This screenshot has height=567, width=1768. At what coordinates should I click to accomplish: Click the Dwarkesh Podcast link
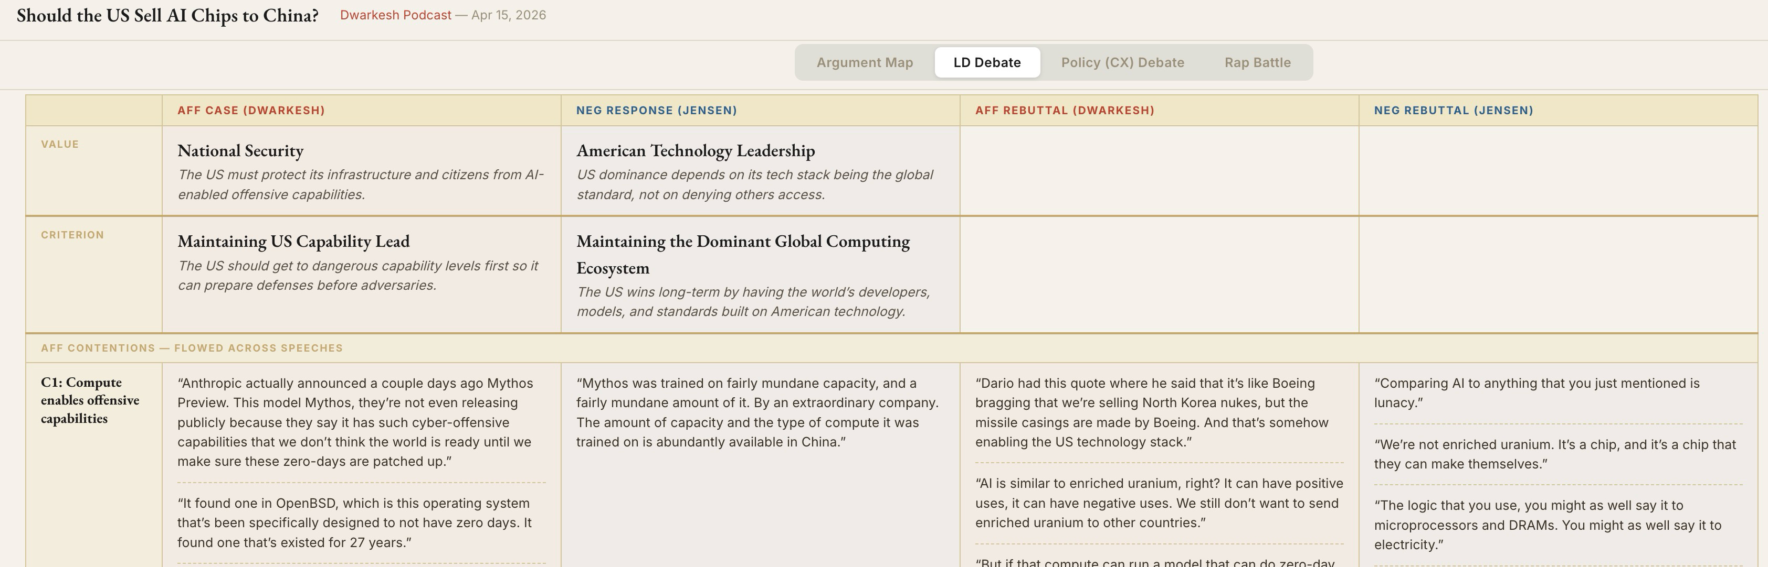(x=395, y=15)
